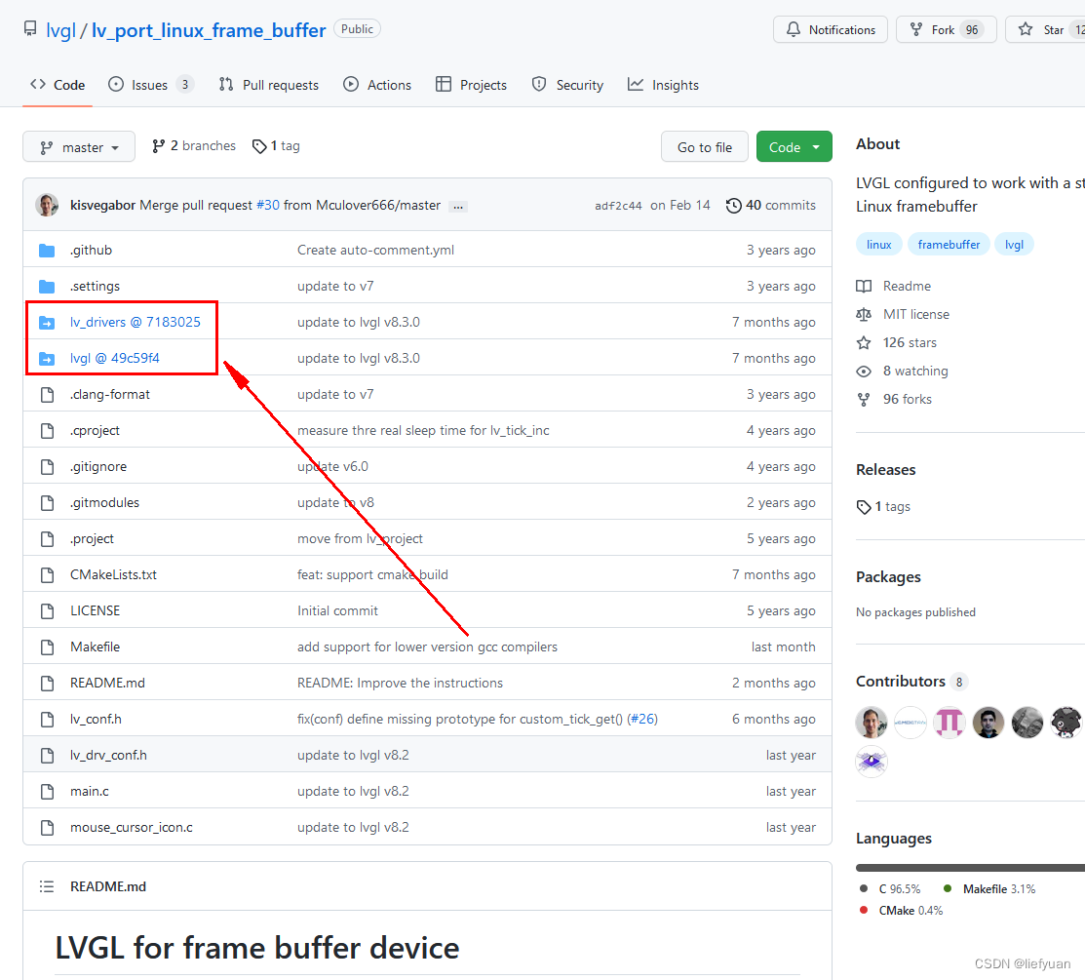Click lv_port_linux_frame_buffer repository name link

[x=209, y=30]
